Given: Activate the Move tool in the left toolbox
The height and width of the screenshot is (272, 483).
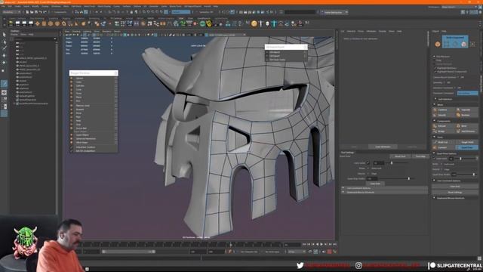Looking at the screenshot, I should pos(4,55).
